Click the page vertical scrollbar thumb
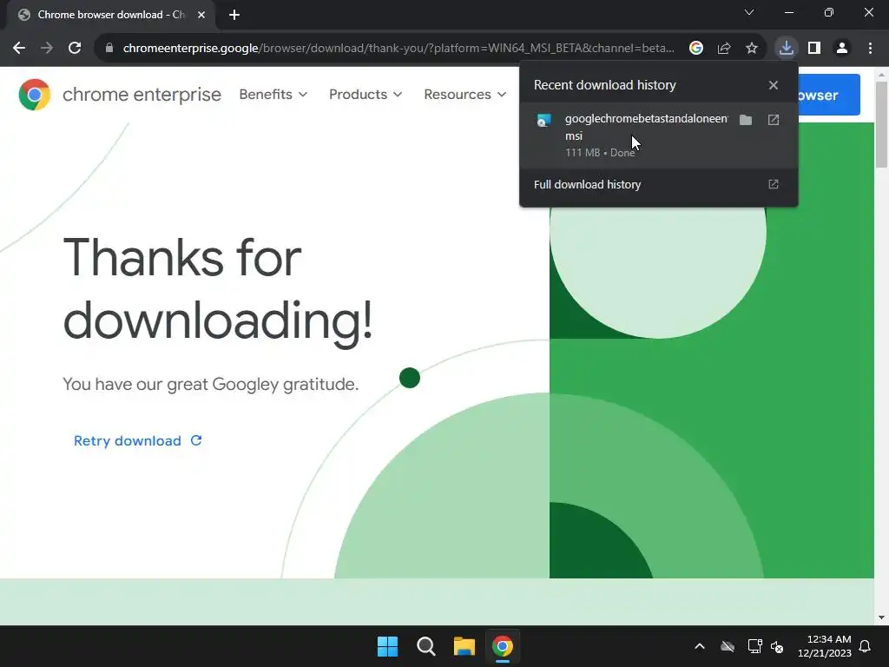Viewport: 889px width, 667px height. 881,125
